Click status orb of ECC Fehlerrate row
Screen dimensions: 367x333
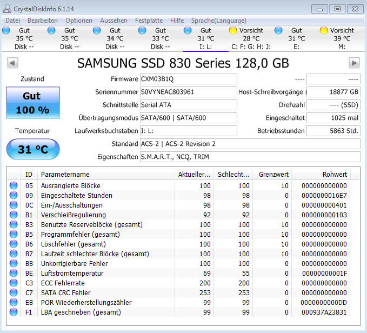click(14, 283)
